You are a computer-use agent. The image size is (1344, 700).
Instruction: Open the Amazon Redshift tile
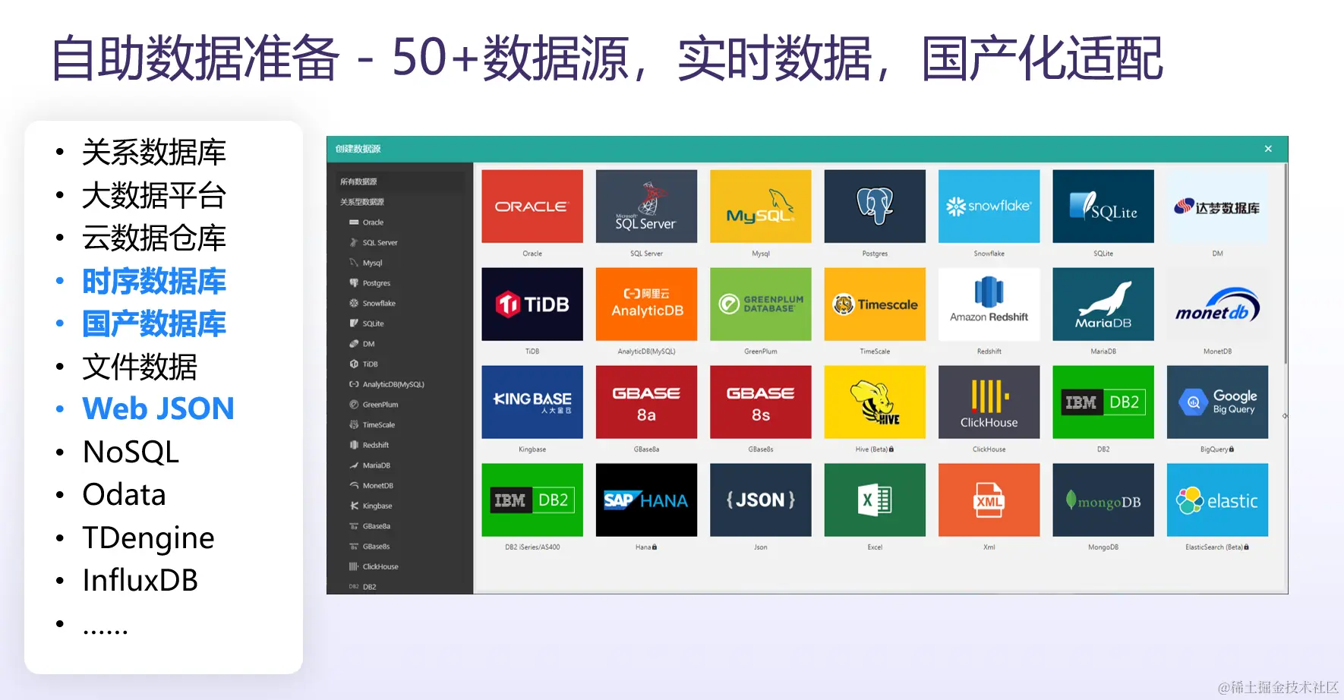tap(989, 304)
